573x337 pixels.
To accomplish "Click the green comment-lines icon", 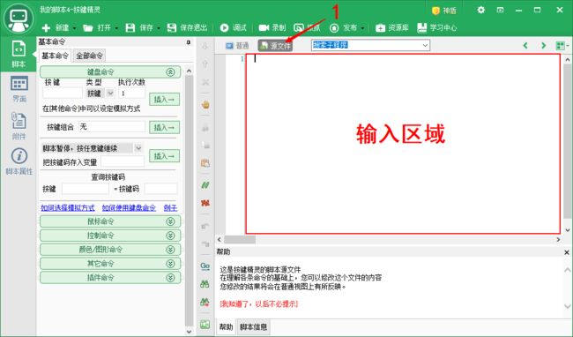I will 205,185.
